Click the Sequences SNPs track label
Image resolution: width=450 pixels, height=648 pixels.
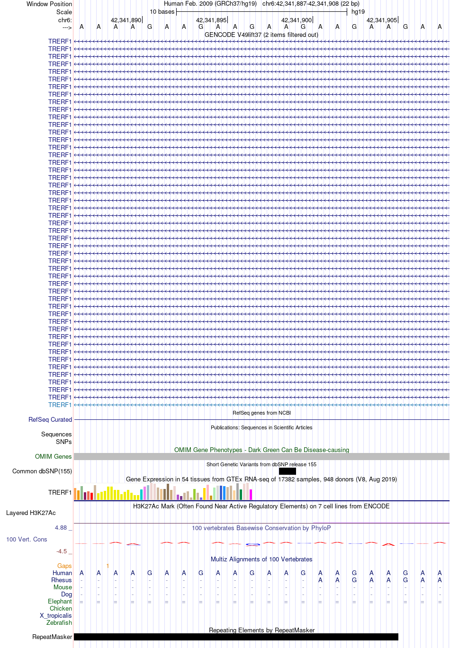point(56,438)
